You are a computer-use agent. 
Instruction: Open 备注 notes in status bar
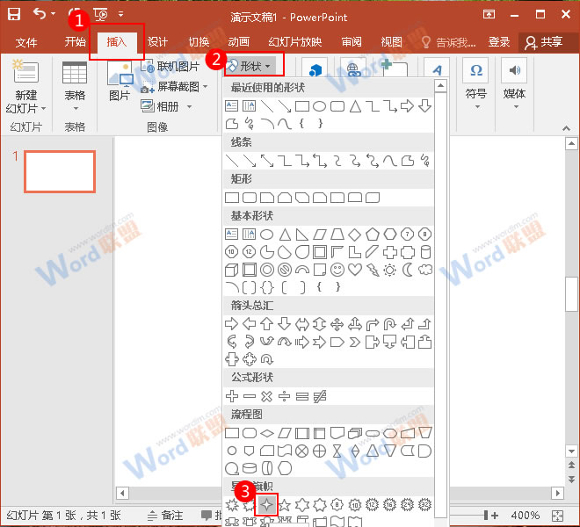[x=165, y=516]
